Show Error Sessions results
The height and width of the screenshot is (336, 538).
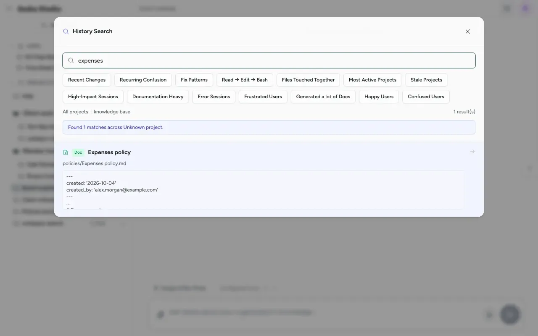pos(214,97)
